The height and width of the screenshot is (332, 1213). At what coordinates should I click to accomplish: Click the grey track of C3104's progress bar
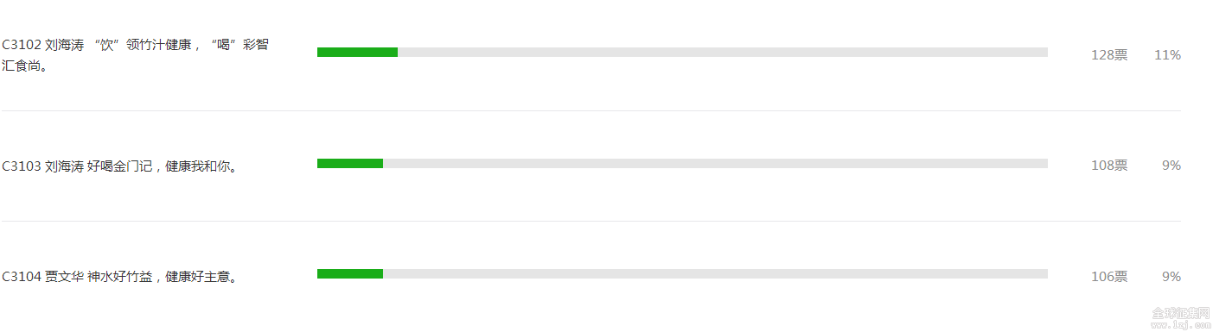click(x=715, y=273)
